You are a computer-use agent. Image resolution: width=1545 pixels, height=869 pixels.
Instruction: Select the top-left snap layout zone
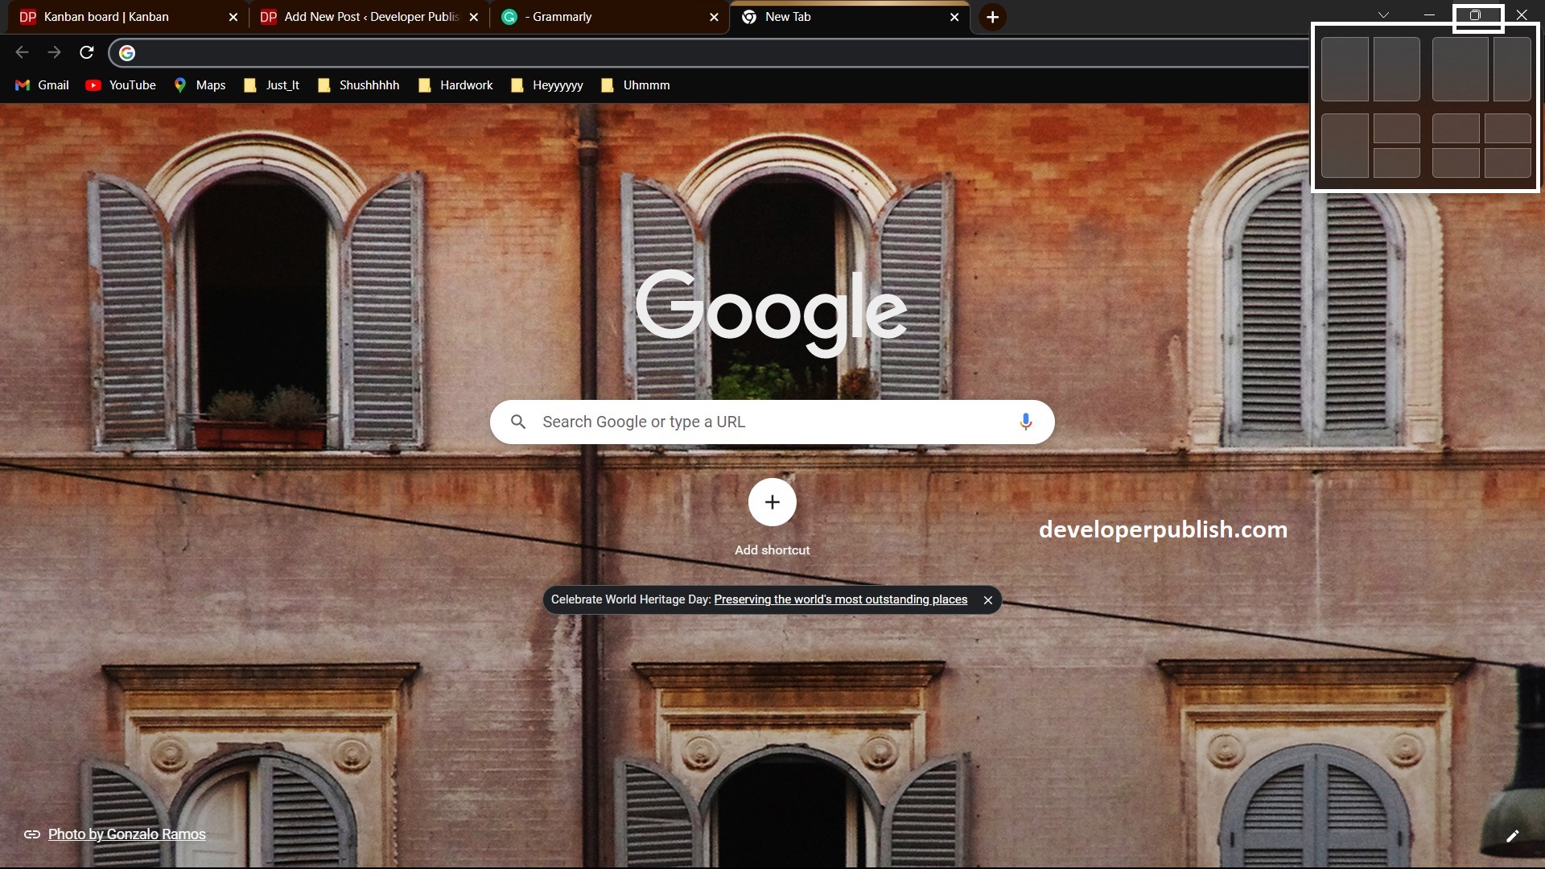point(1345,69)
